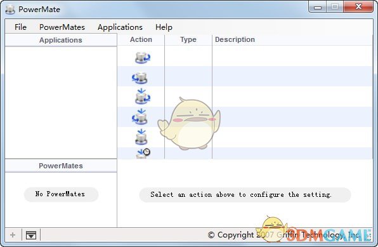Viewport: 378px width, 247px height.
Task: Click the Type column header
Action: point(188,39)
